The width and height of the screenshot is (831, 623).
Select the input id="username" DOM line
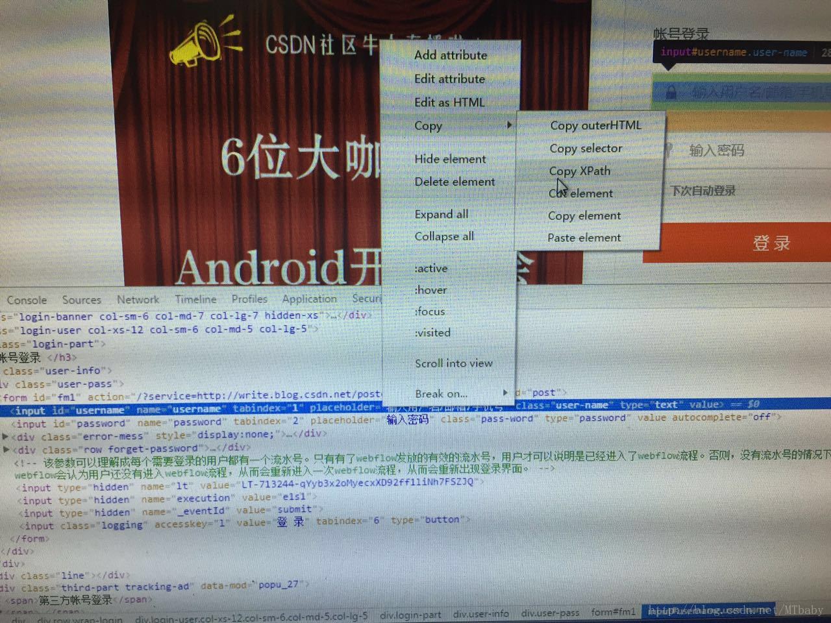415,408
